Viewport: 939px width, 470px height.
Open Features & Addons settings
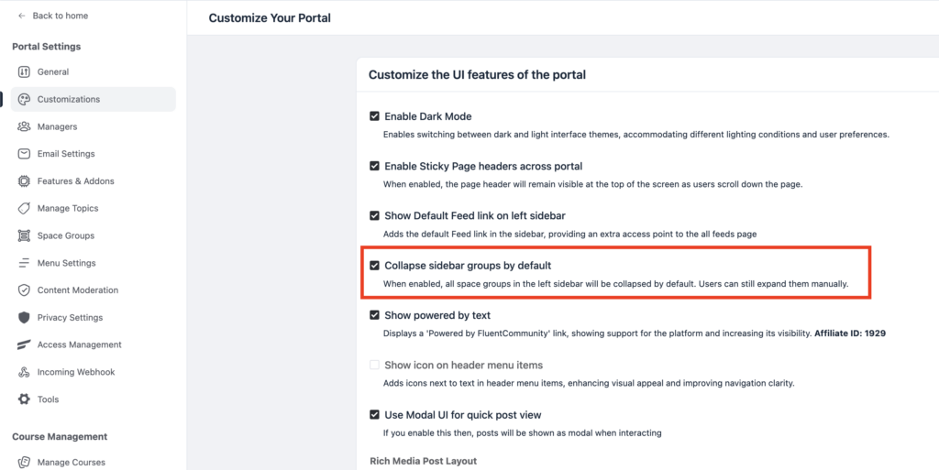click(x=76, y=181)
